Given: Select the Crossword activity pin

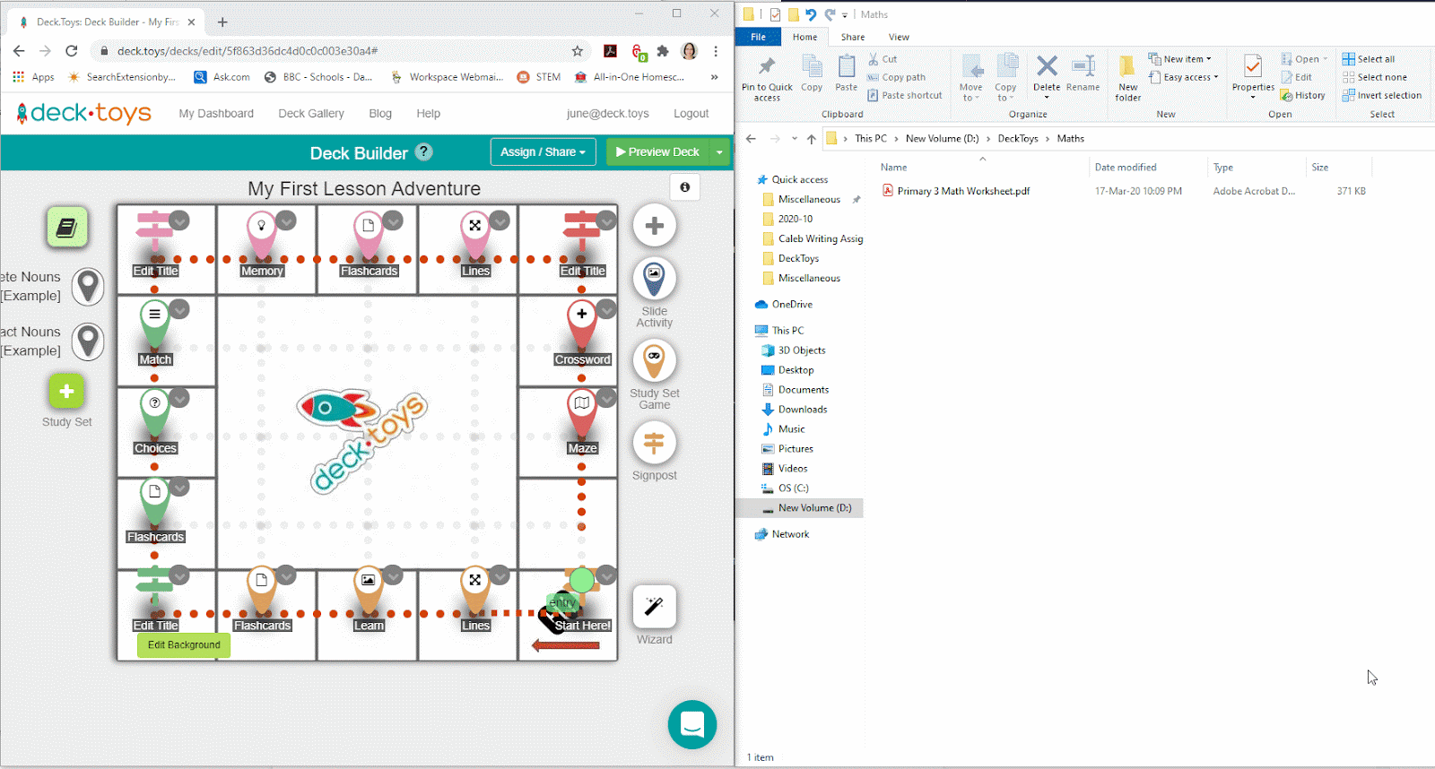Looking at the screenshot, I should pos(581,325).
